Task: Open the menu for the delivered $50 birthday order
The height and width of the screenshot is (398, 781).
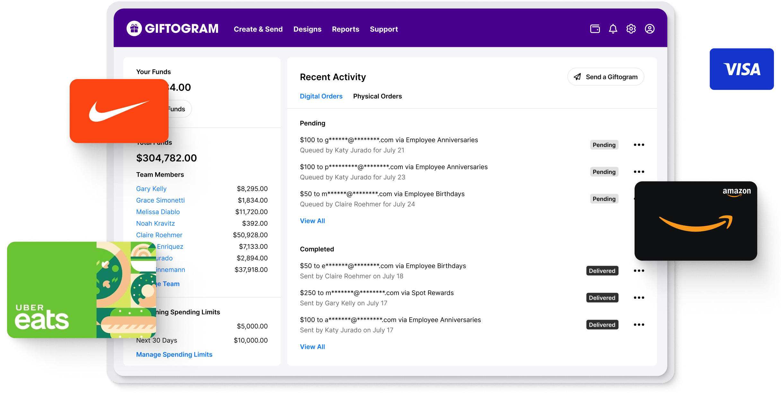Action: [x=639, y=270]
